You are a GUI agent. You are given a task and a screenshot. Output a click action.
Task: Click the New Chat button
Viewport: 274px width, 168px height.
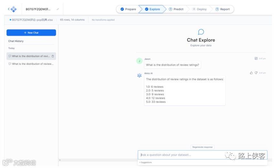31,33
